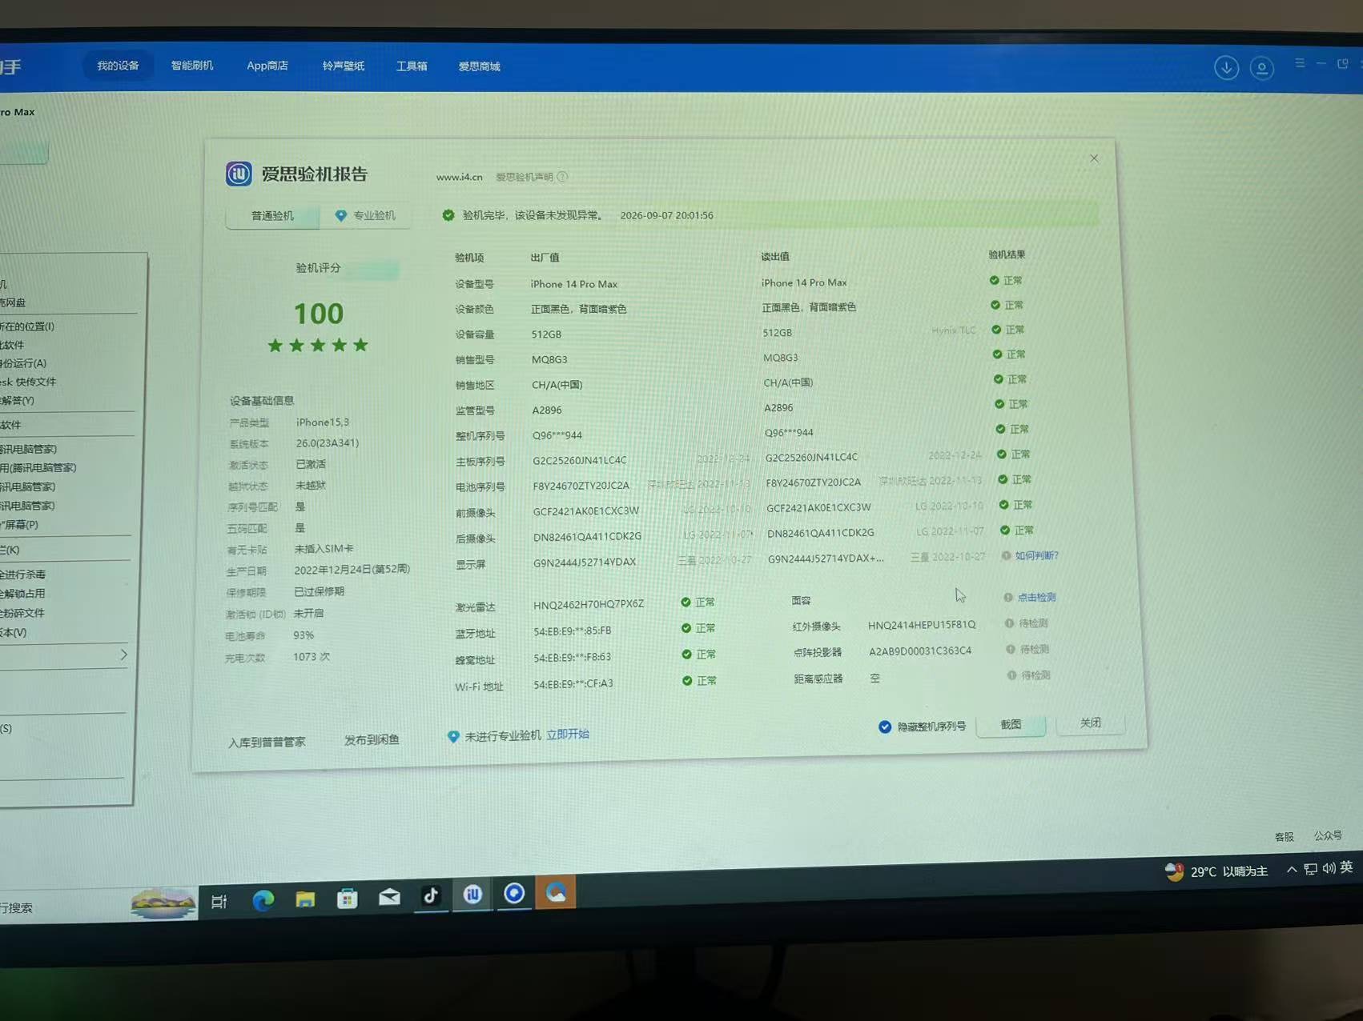Switch to 爱思助手 taskbar icon
This screenshot has height=1021, width=1363.
472,894
